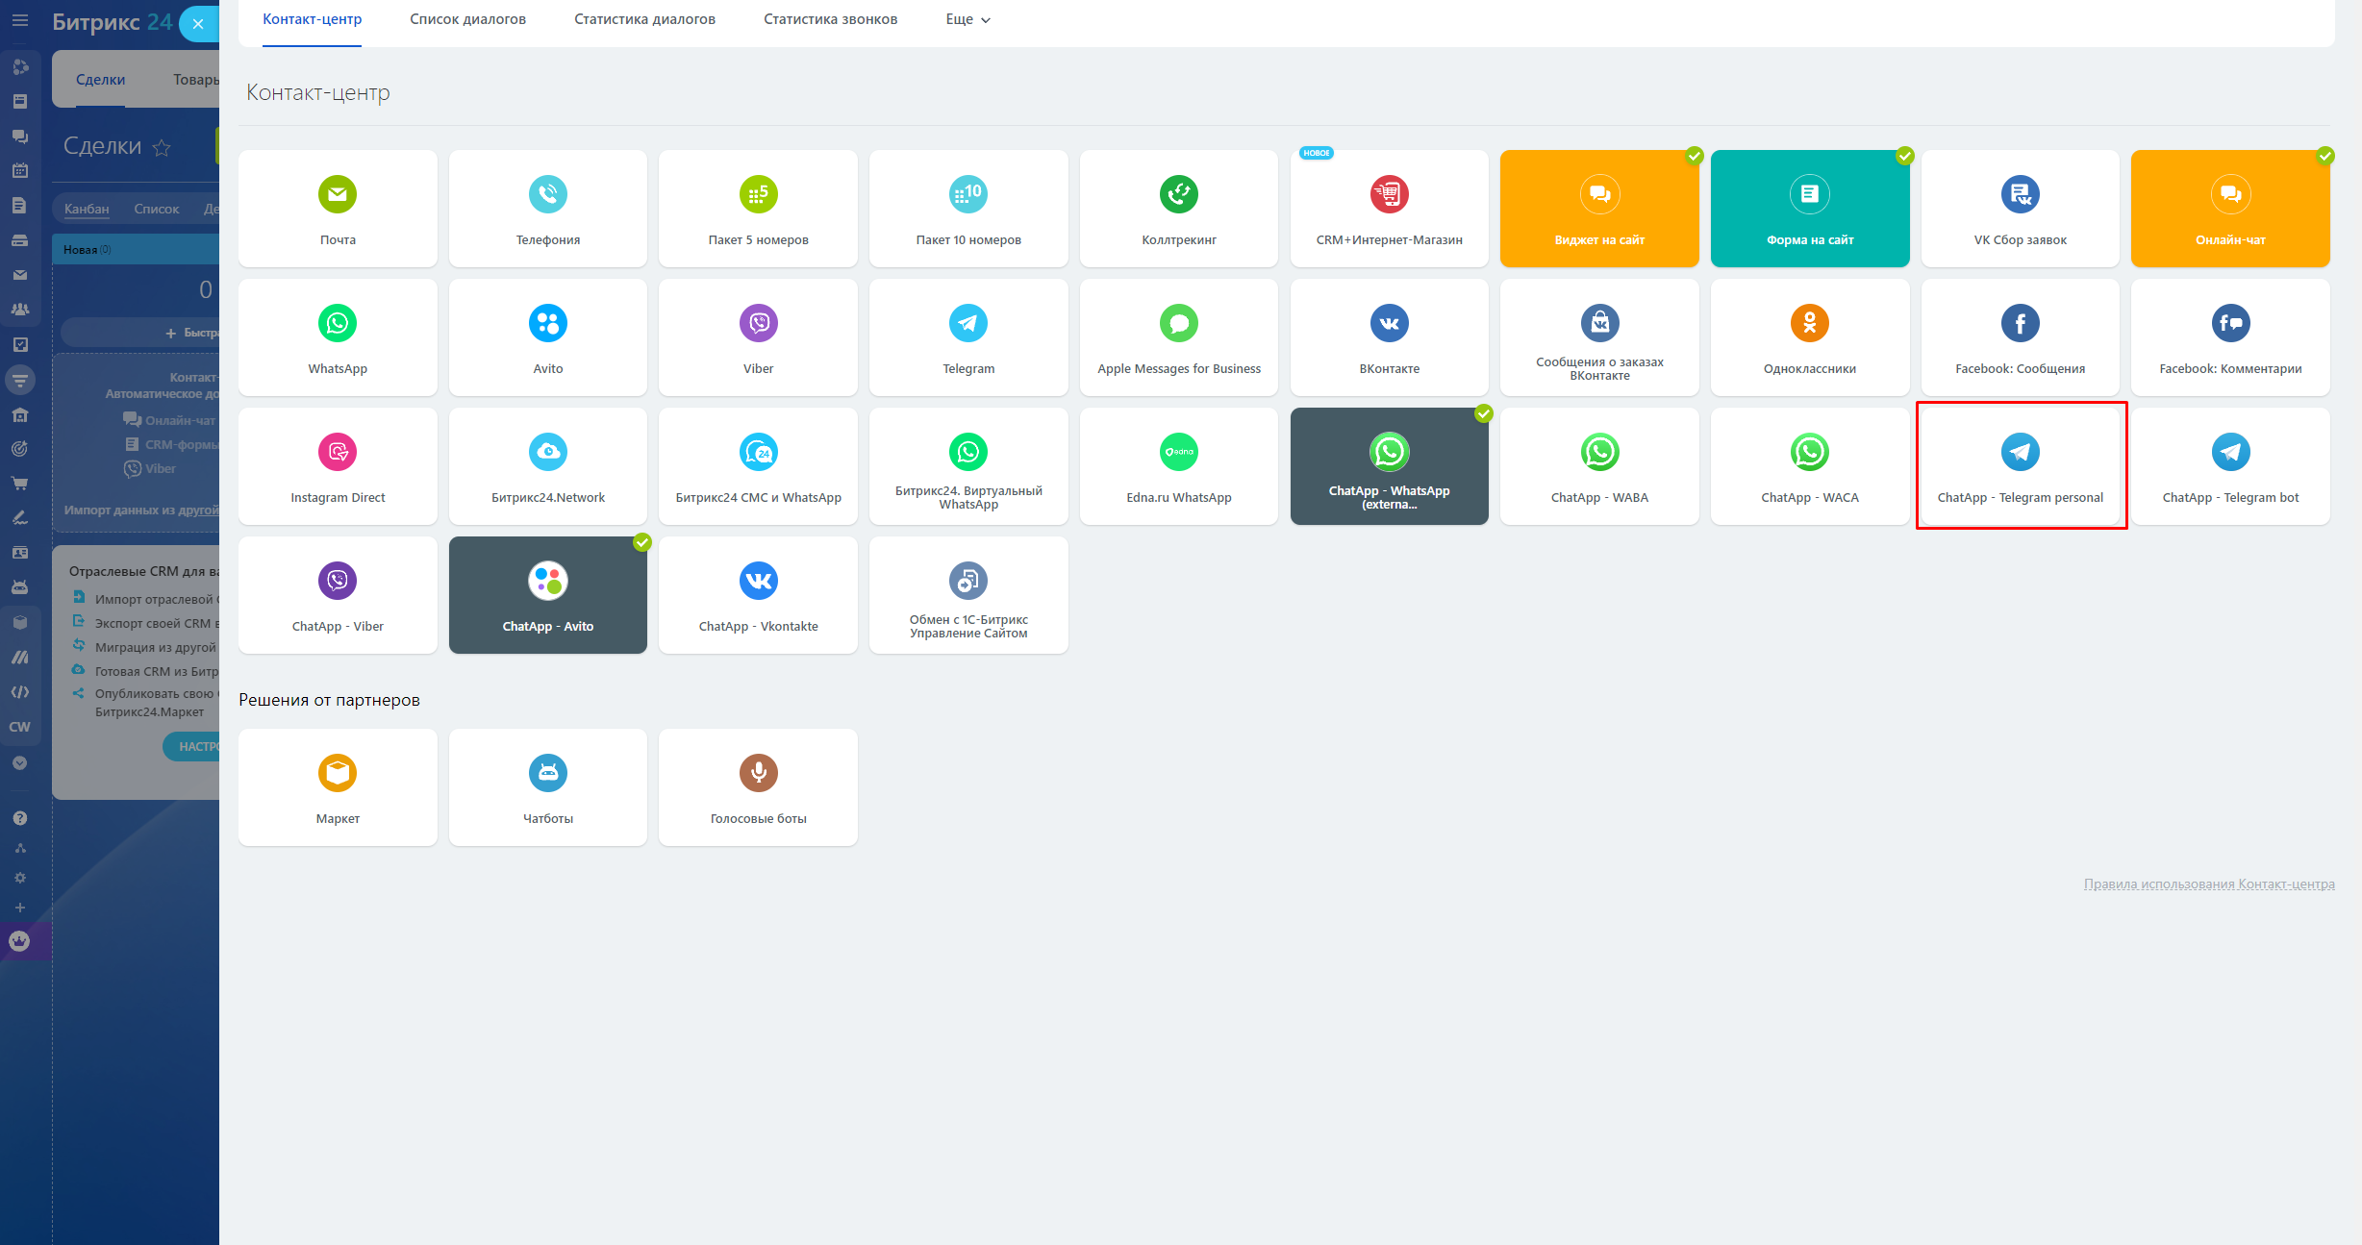Open the Одноклассники connector tile
Viewport: 2362px width, 1245px height.
[x=1809, y=337]
